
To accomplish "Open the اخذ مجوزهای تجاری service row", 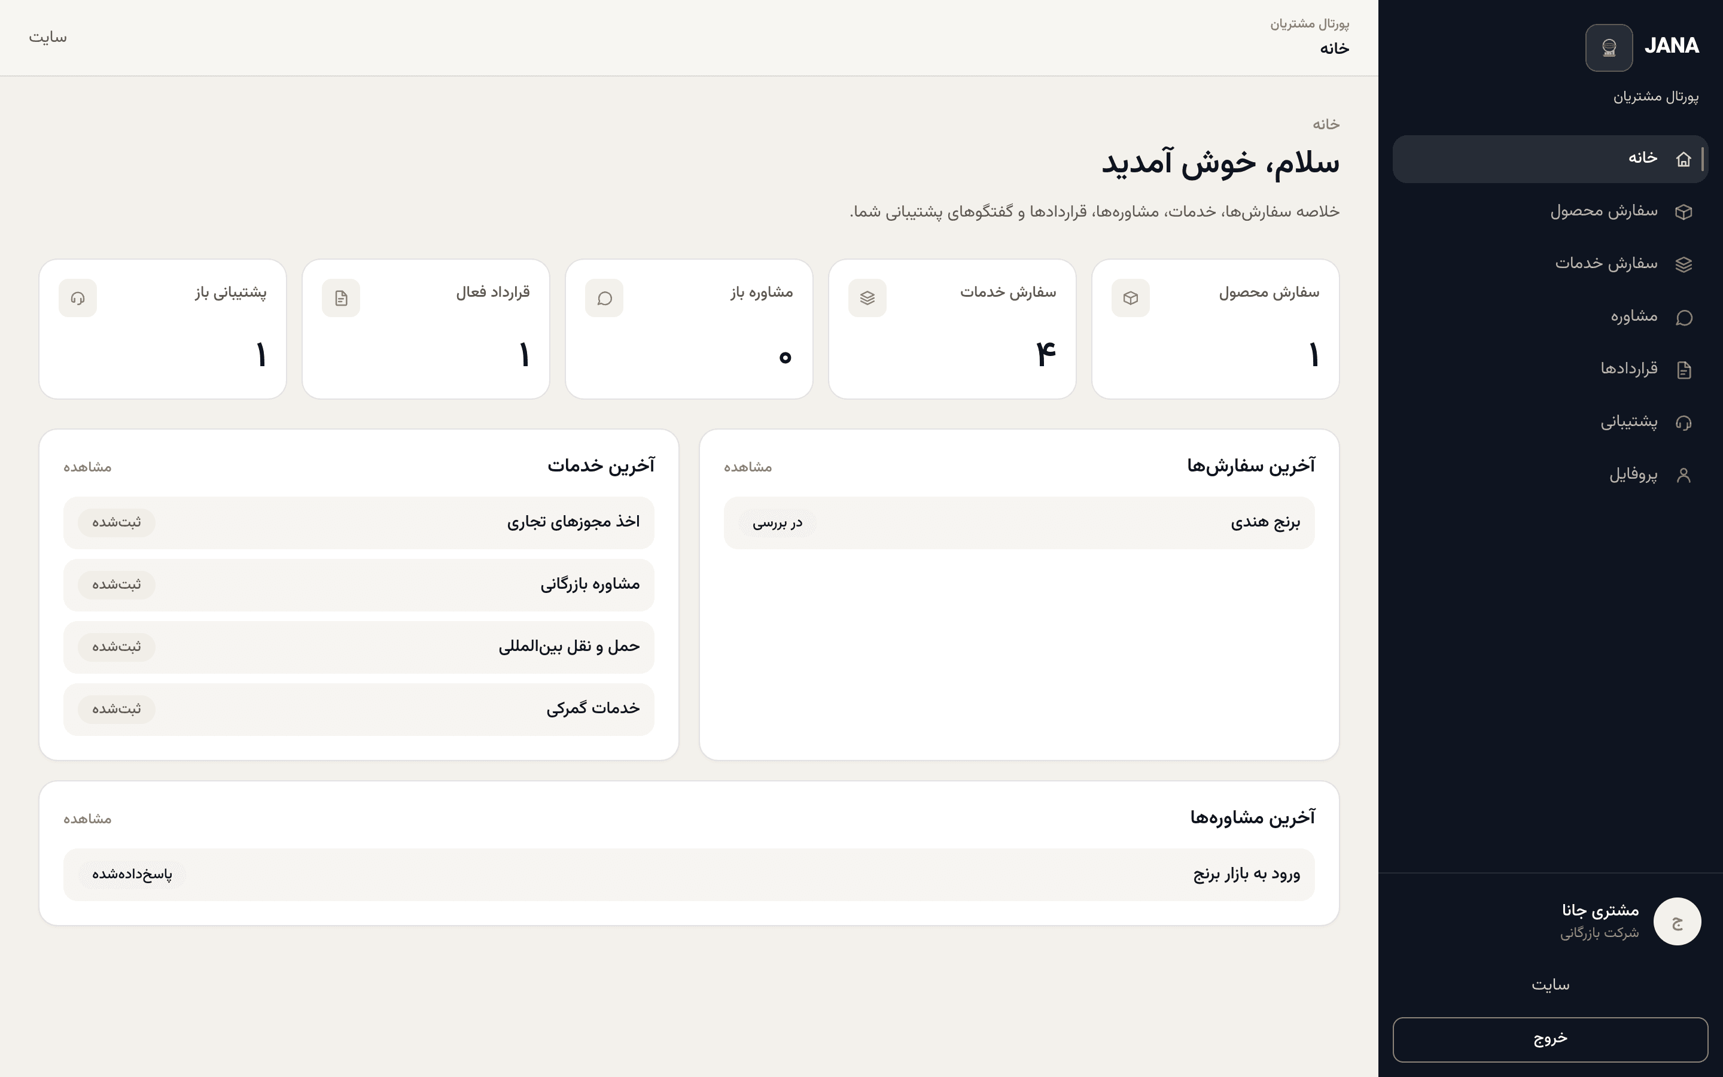I will [359, 523].
